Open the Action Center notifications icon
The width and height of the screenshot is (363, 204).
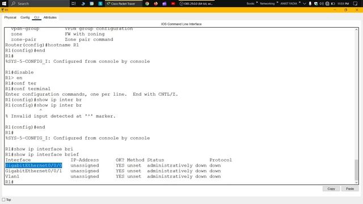(x=356, y=3)
